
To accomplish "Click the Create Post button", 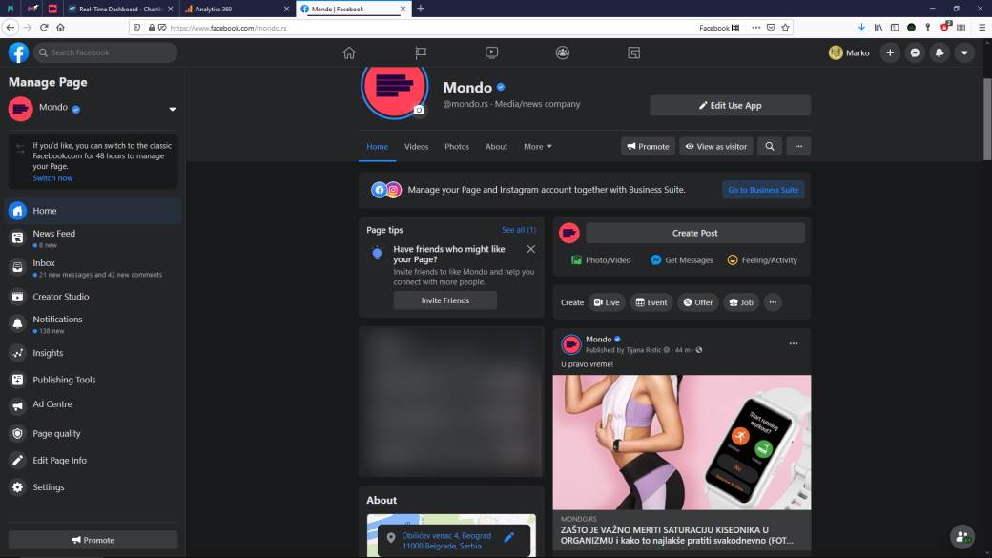I will tap(694, 233).
